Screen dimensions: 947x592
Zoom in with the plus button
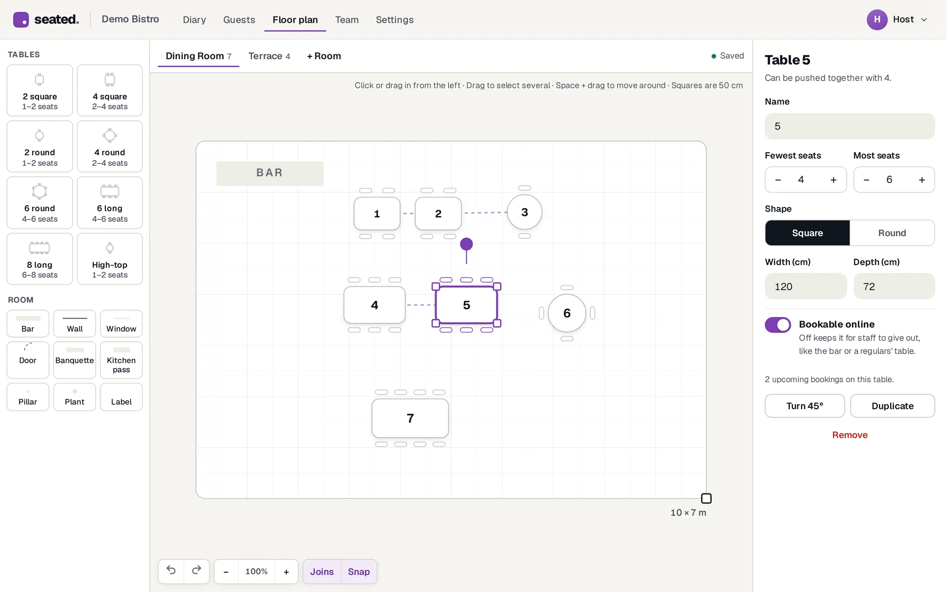(x=286, y=571)
